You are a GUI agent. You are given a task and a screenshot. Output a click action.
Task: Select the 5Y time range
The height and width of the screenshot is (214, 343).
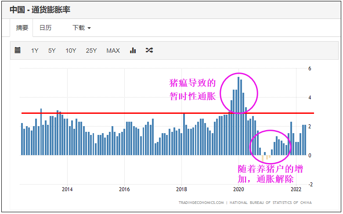pyautogui.click(x=52, y=51)
